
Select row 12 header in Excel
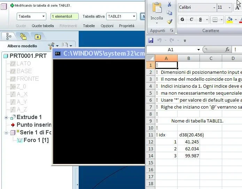coord(151,142)
